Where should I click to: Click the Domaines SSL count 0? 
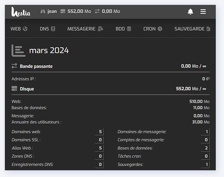[100, 140]
